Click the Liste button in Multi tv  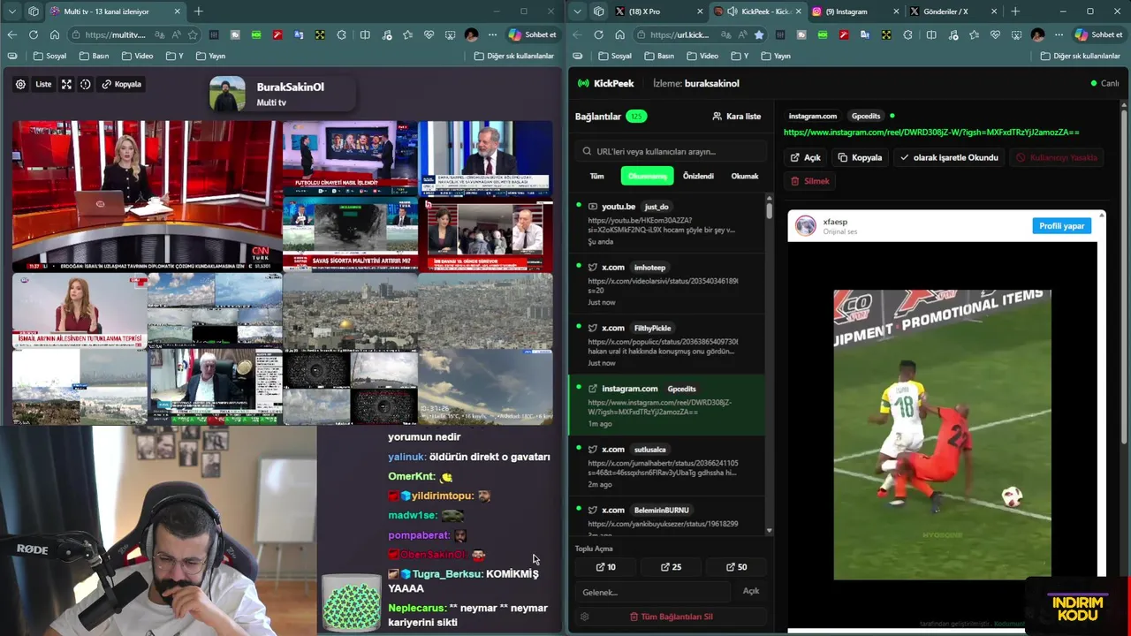[43, 85]
